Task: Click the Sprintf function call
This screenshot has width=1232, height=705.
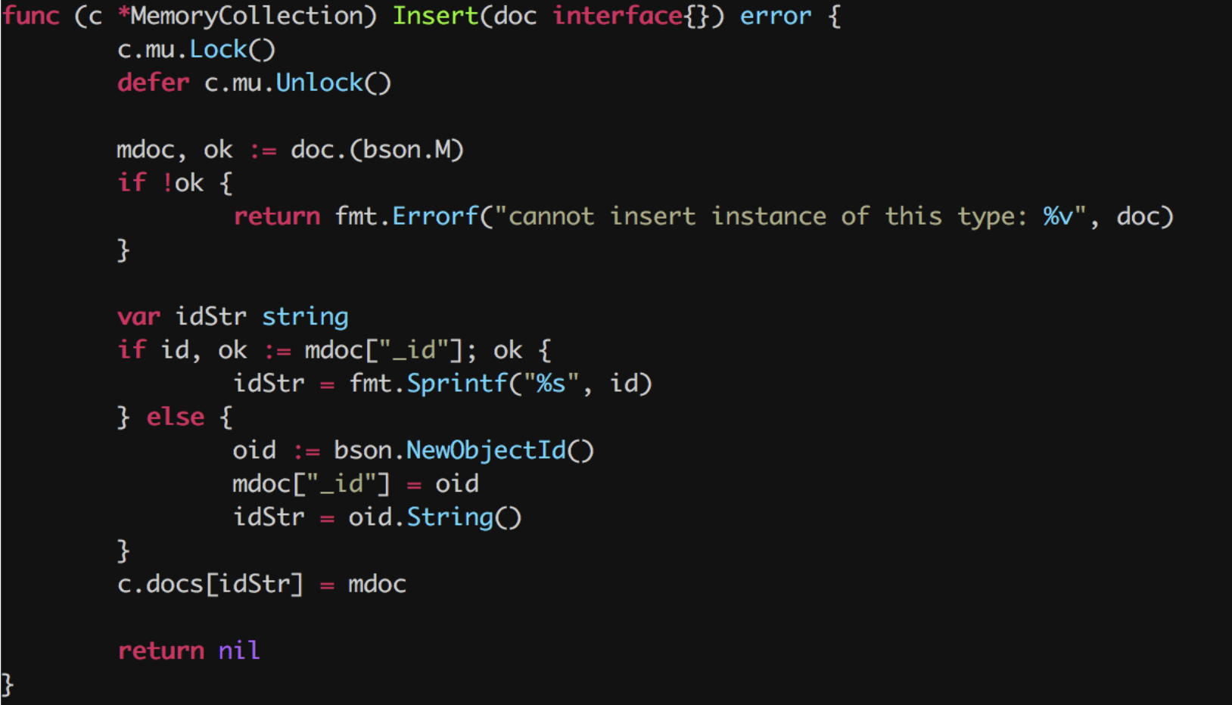Action: (456, 384)
